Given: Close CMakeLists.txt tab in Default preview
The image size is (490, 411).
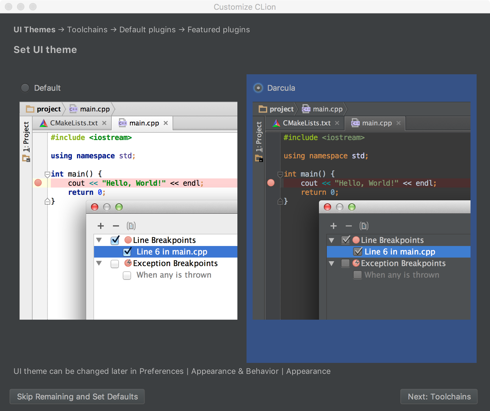Looking at the screenshot, I should pyautogui.click(x=104, y=123).
